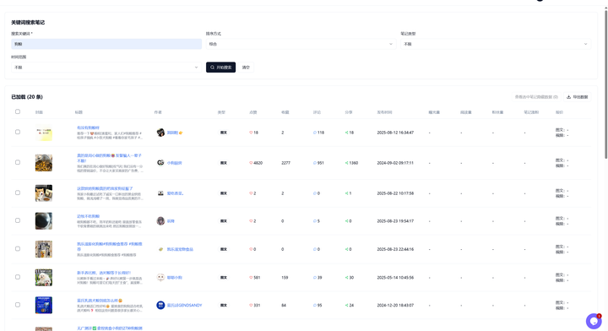Screen dimensions: 608x331
Task: Click the comment bubble icon beside 118
Action: coord(315,133)
